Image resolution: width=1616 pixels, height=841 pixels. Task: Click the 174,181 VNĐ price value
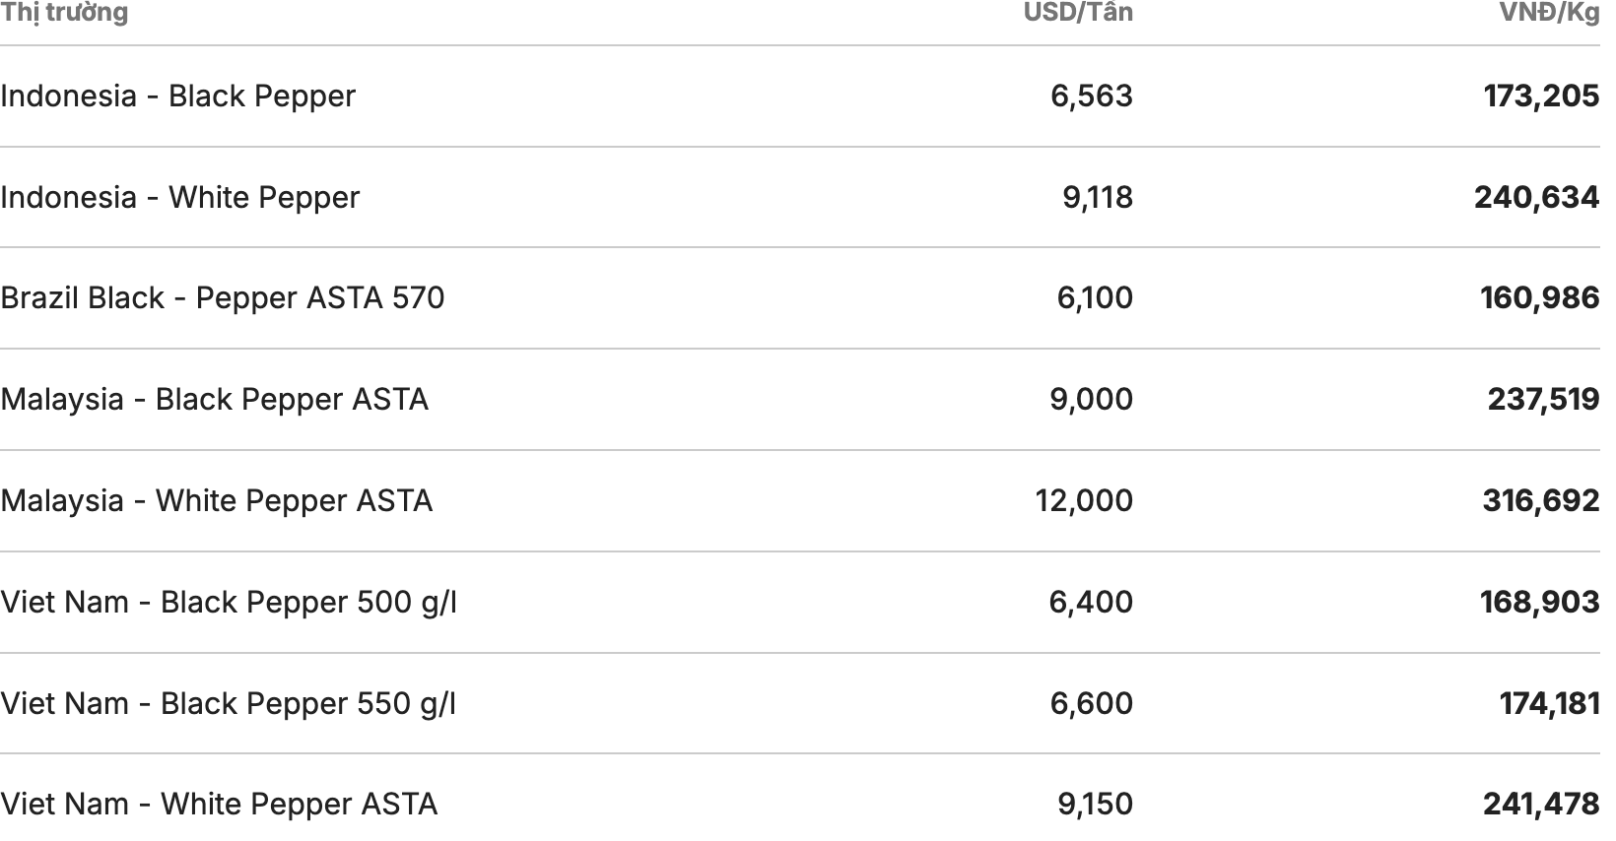click(1549, 704)
